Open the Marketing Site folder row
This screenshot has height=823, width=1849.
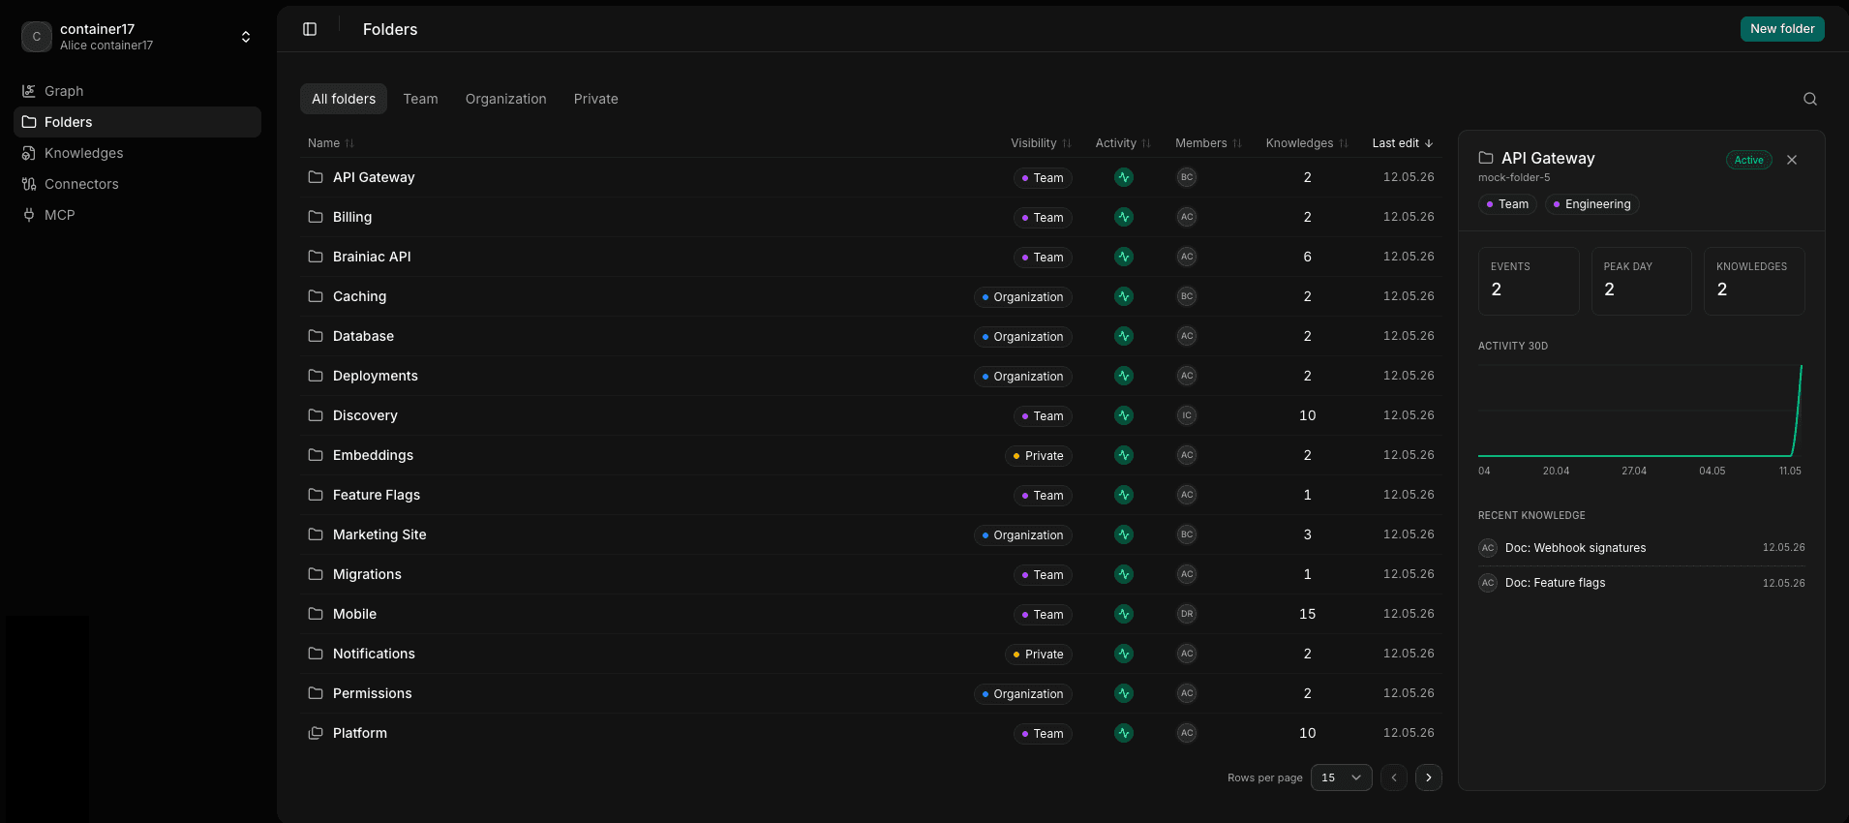coord(871,534)
